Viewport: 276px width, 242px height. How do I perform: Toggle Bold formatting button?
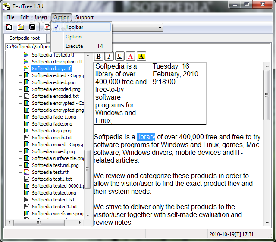[x=98, y=57]
